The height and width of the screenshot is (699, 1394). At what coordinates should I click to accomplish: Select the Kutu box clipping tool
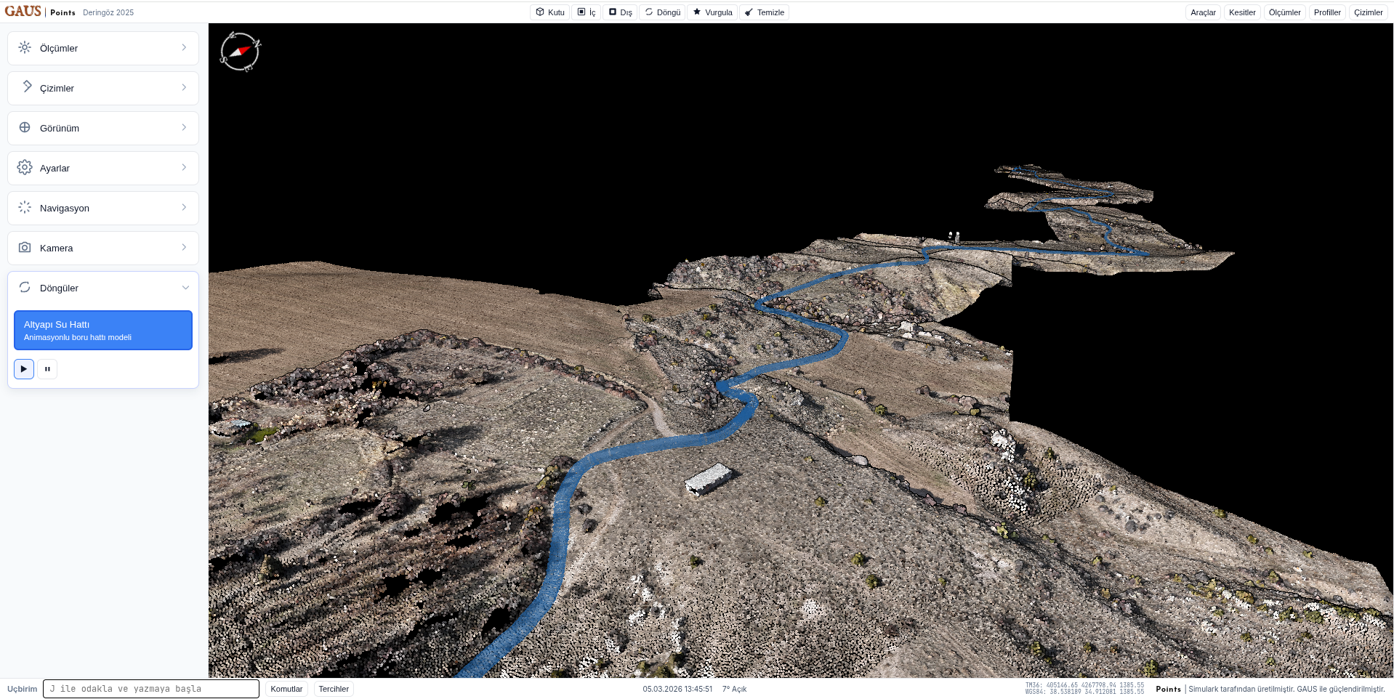(550, 12)
